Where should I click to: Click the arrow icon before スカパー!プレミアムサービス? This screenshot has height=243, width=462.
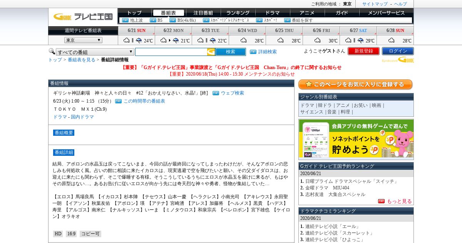206,20
